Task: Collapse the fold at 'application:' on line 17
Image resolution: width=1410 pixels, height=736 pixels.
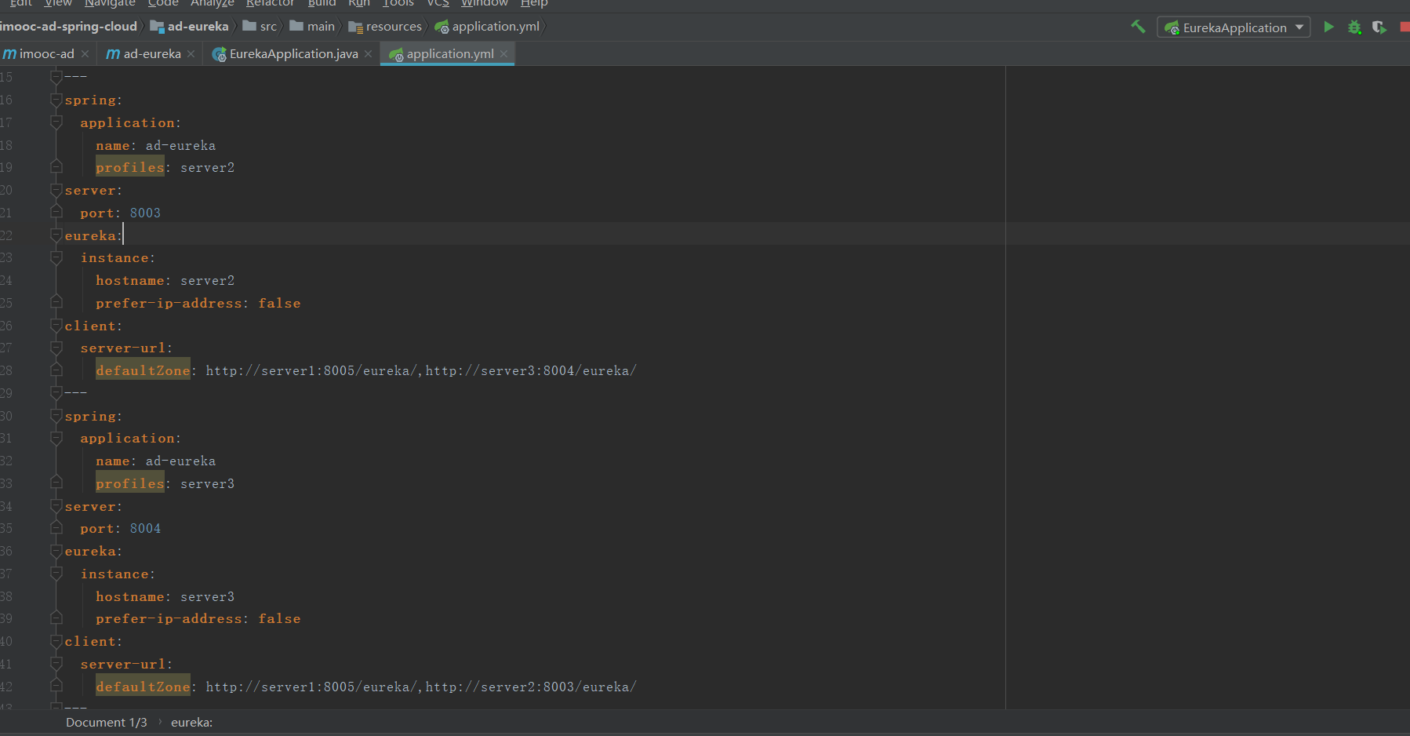Action: point(56,123)
